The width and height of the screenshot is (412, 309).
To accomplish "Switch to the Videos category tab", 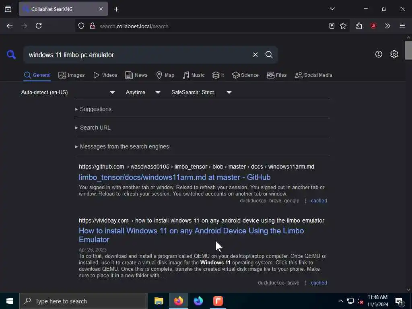I will [x=105, y=75].
